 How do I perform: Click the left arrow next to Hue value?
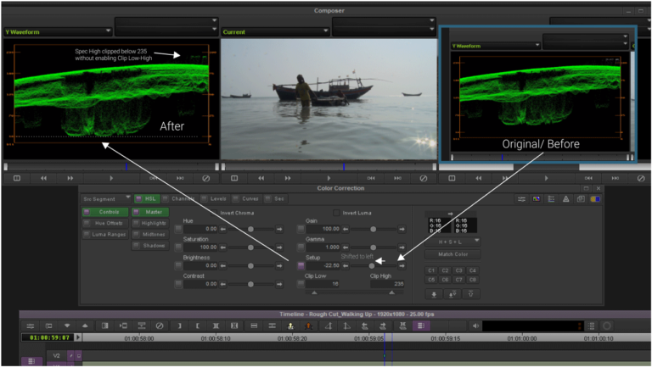click(x=223, y=229)
